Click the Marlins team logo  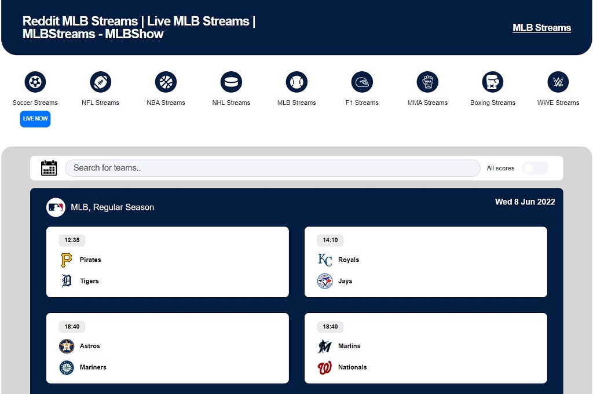coord(325,346)
